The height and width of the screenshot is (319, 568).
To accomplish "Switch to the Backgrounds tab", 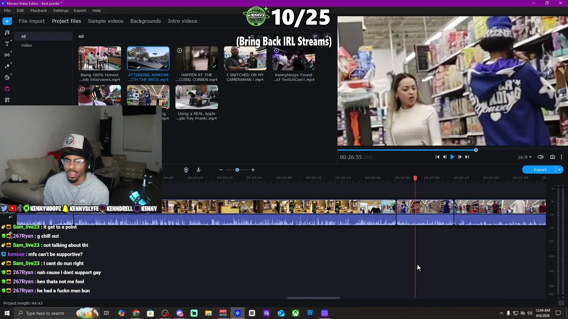I will click(x=146, y=21).
